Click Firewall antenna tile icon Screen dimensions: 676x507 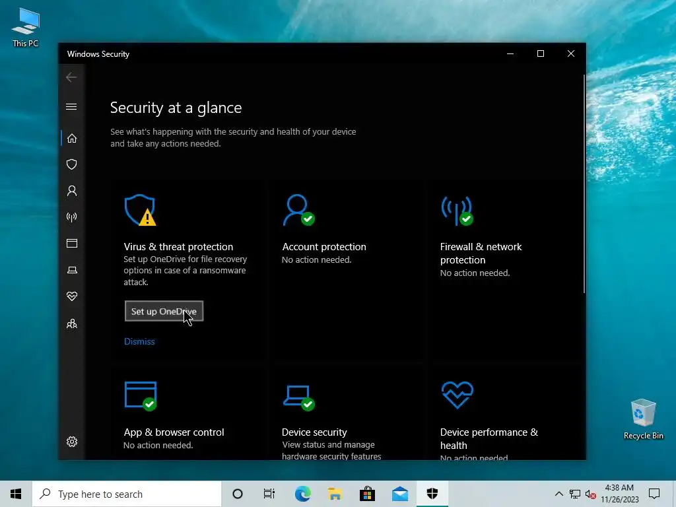point(457,211)
